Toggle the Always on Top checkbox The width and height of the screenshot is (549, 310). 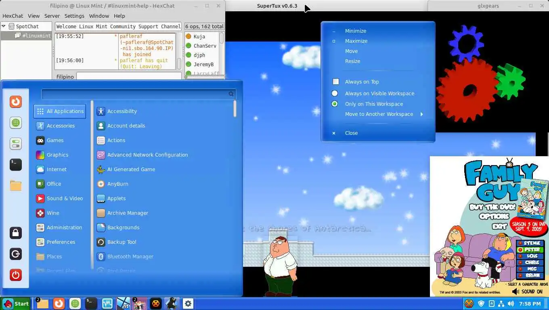[335, 82]
